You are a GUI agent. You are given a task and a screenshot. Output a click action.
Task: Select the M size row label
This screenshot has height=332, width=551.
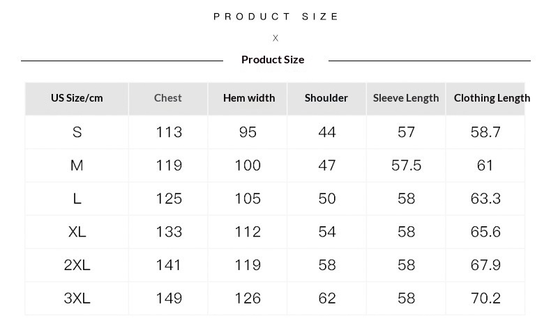click(x=77, y=166)
